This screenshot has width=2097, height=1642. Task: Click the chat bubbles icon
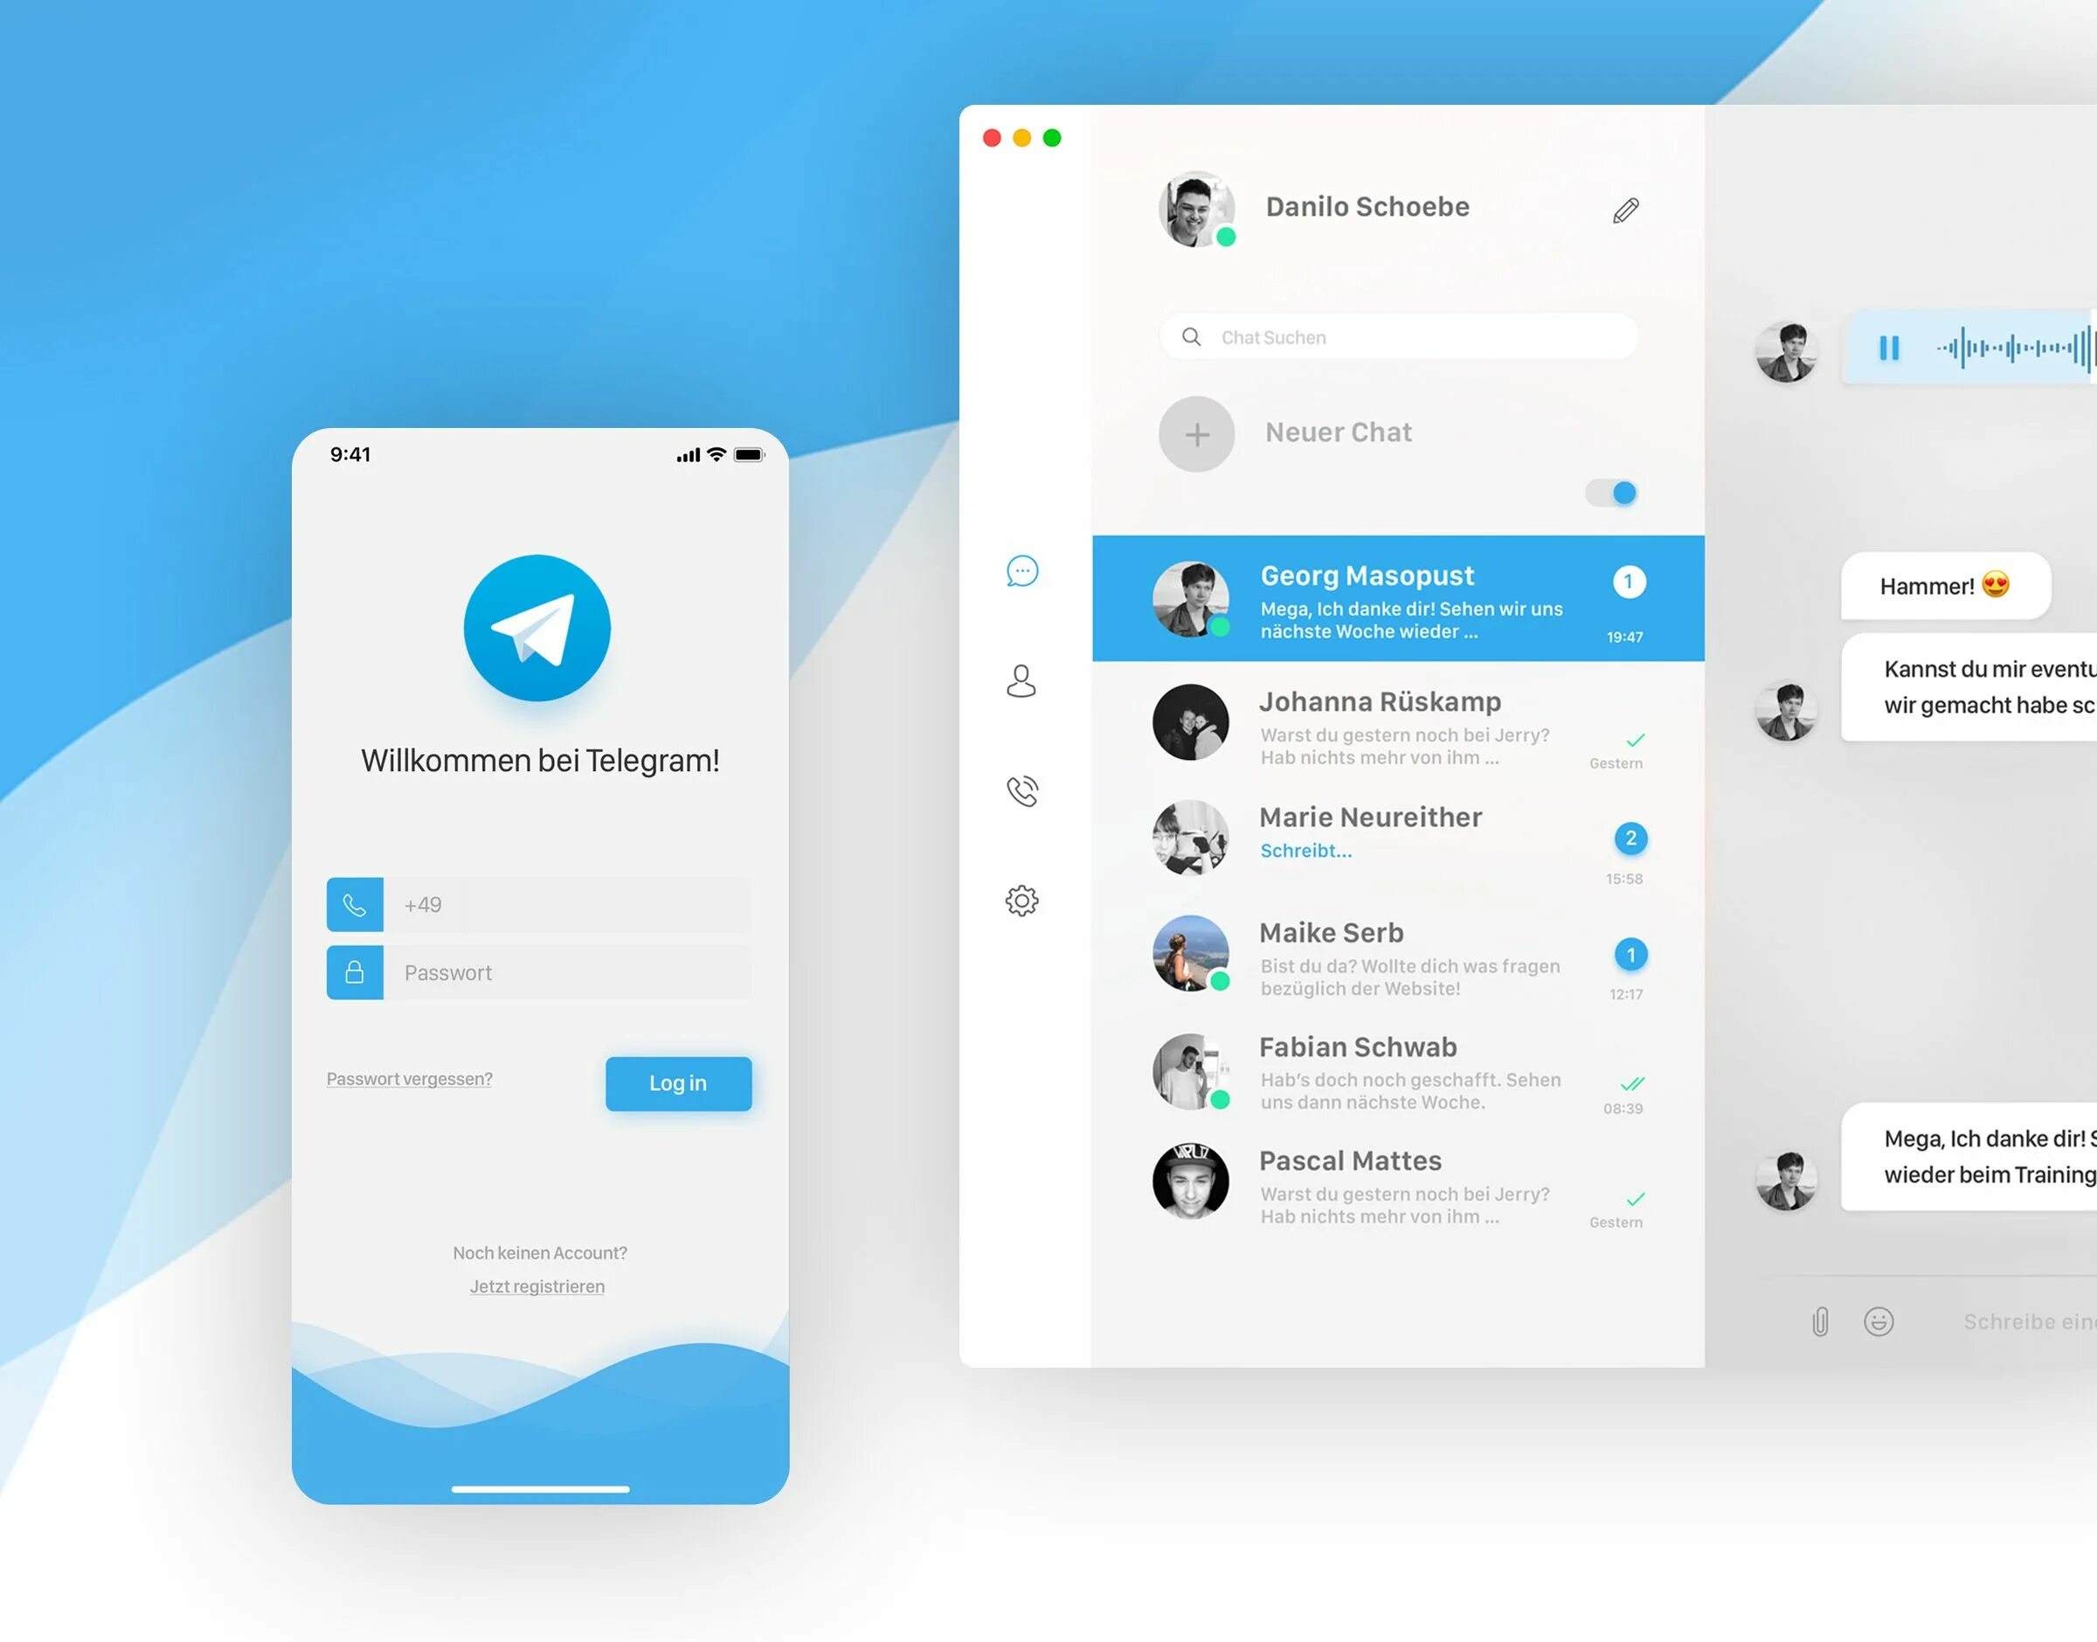click(1021, 570)
